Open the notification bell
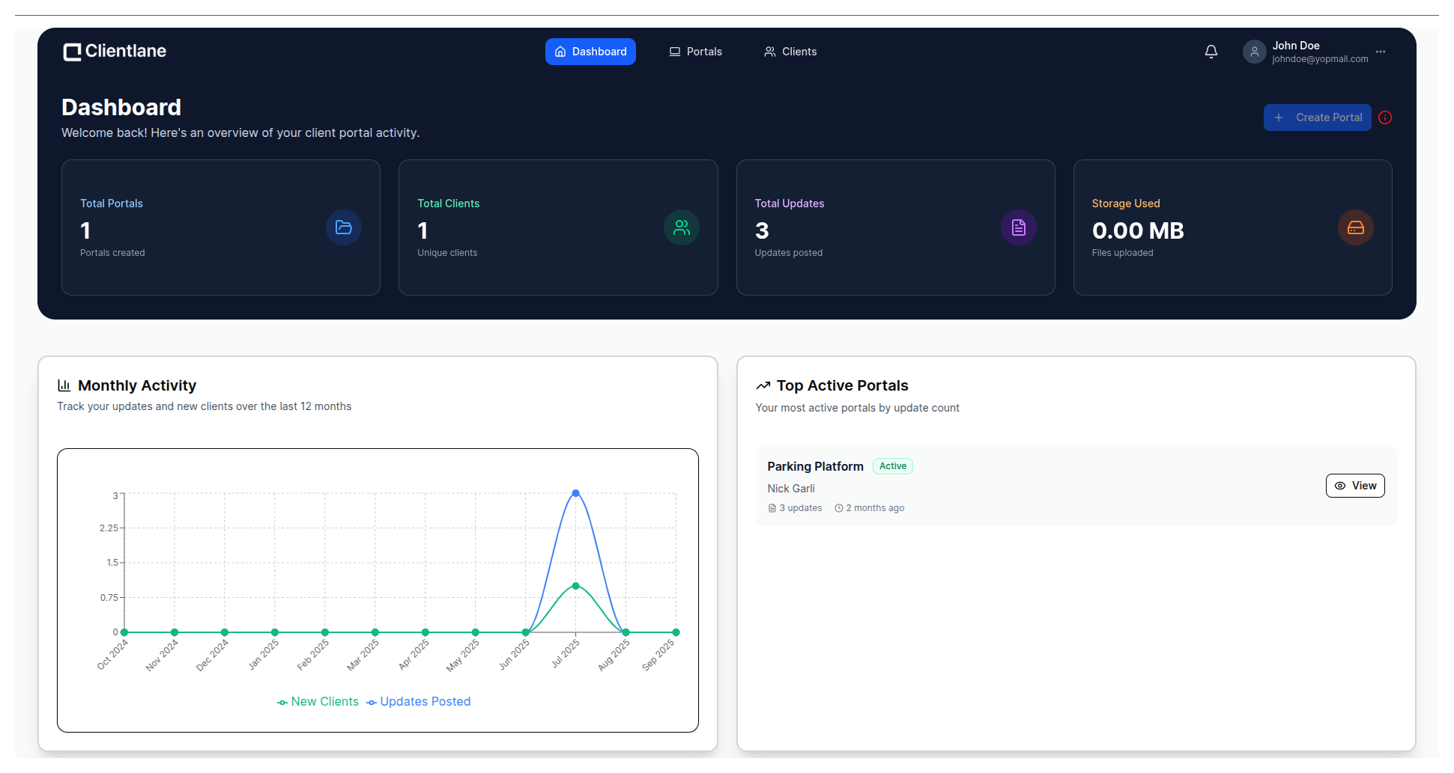 1211,51
